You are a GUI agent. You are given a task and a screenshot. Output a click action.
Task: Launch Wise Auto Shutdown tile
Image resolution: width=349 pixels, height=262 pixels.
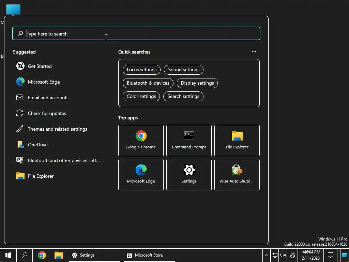click(237, 175)
